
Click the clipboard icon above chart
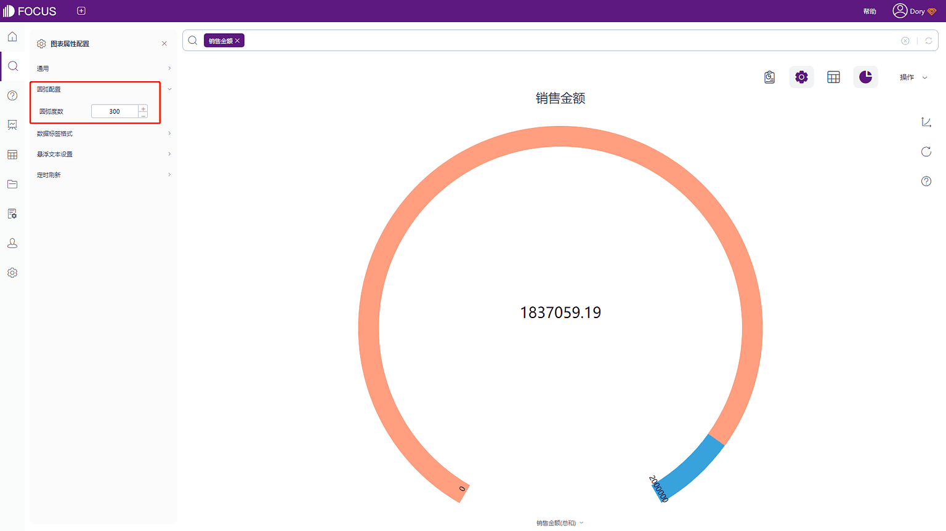770,77
